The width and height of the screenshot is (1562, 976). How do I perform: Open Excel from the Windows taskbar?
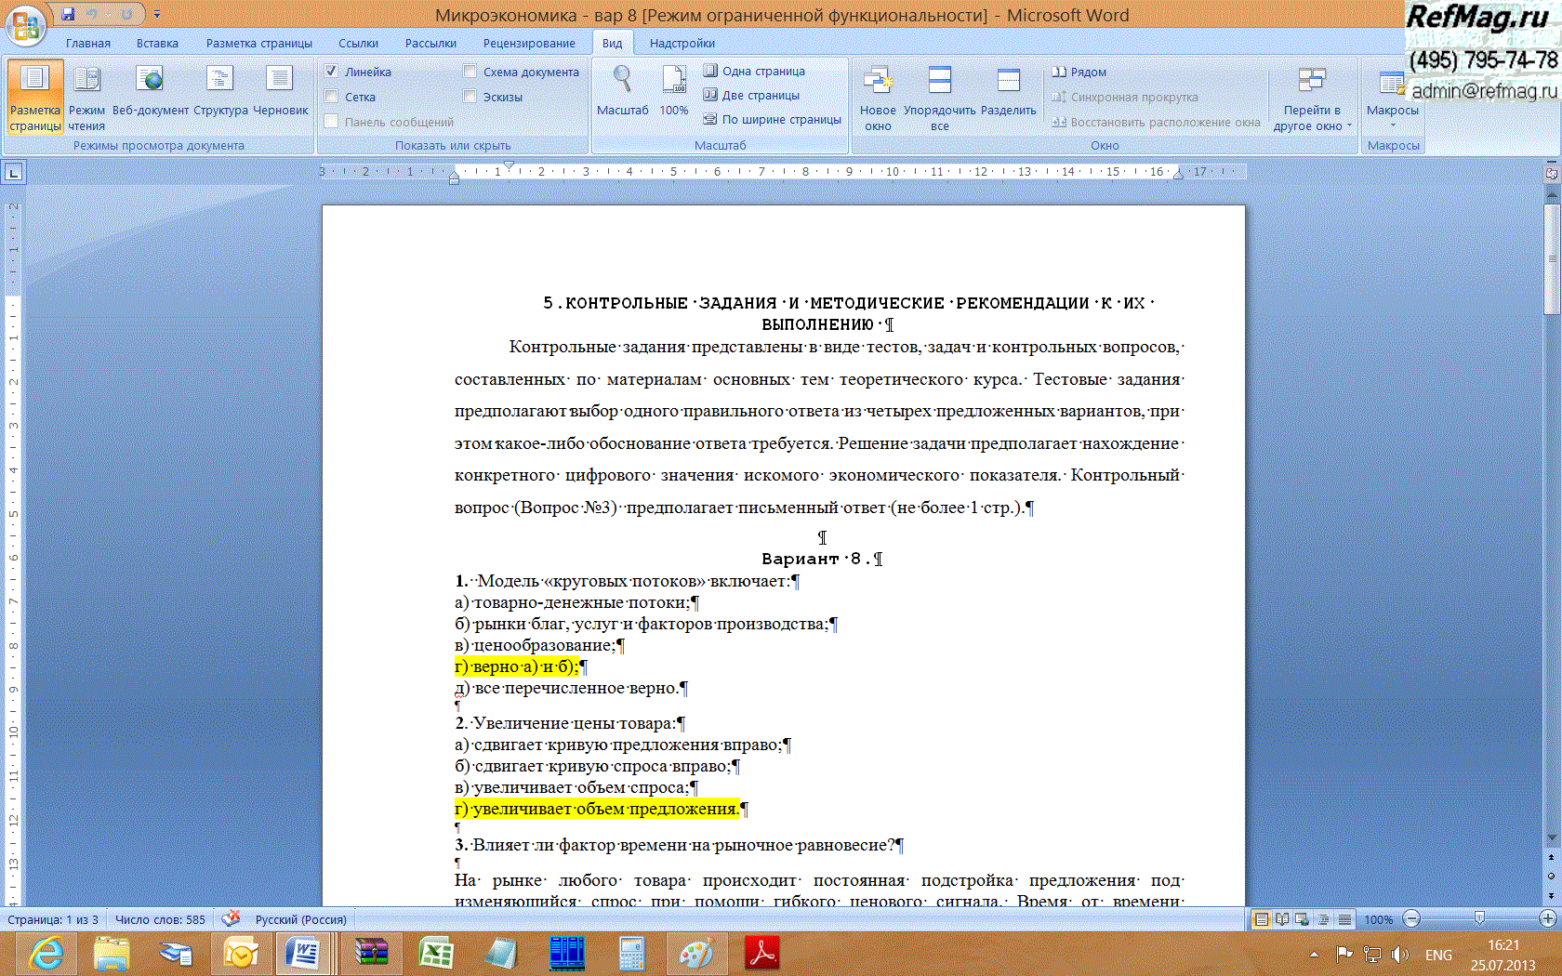click(x=435, y=953)
